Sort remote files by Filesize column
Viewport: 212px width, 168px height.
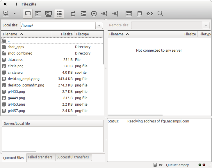187,34
